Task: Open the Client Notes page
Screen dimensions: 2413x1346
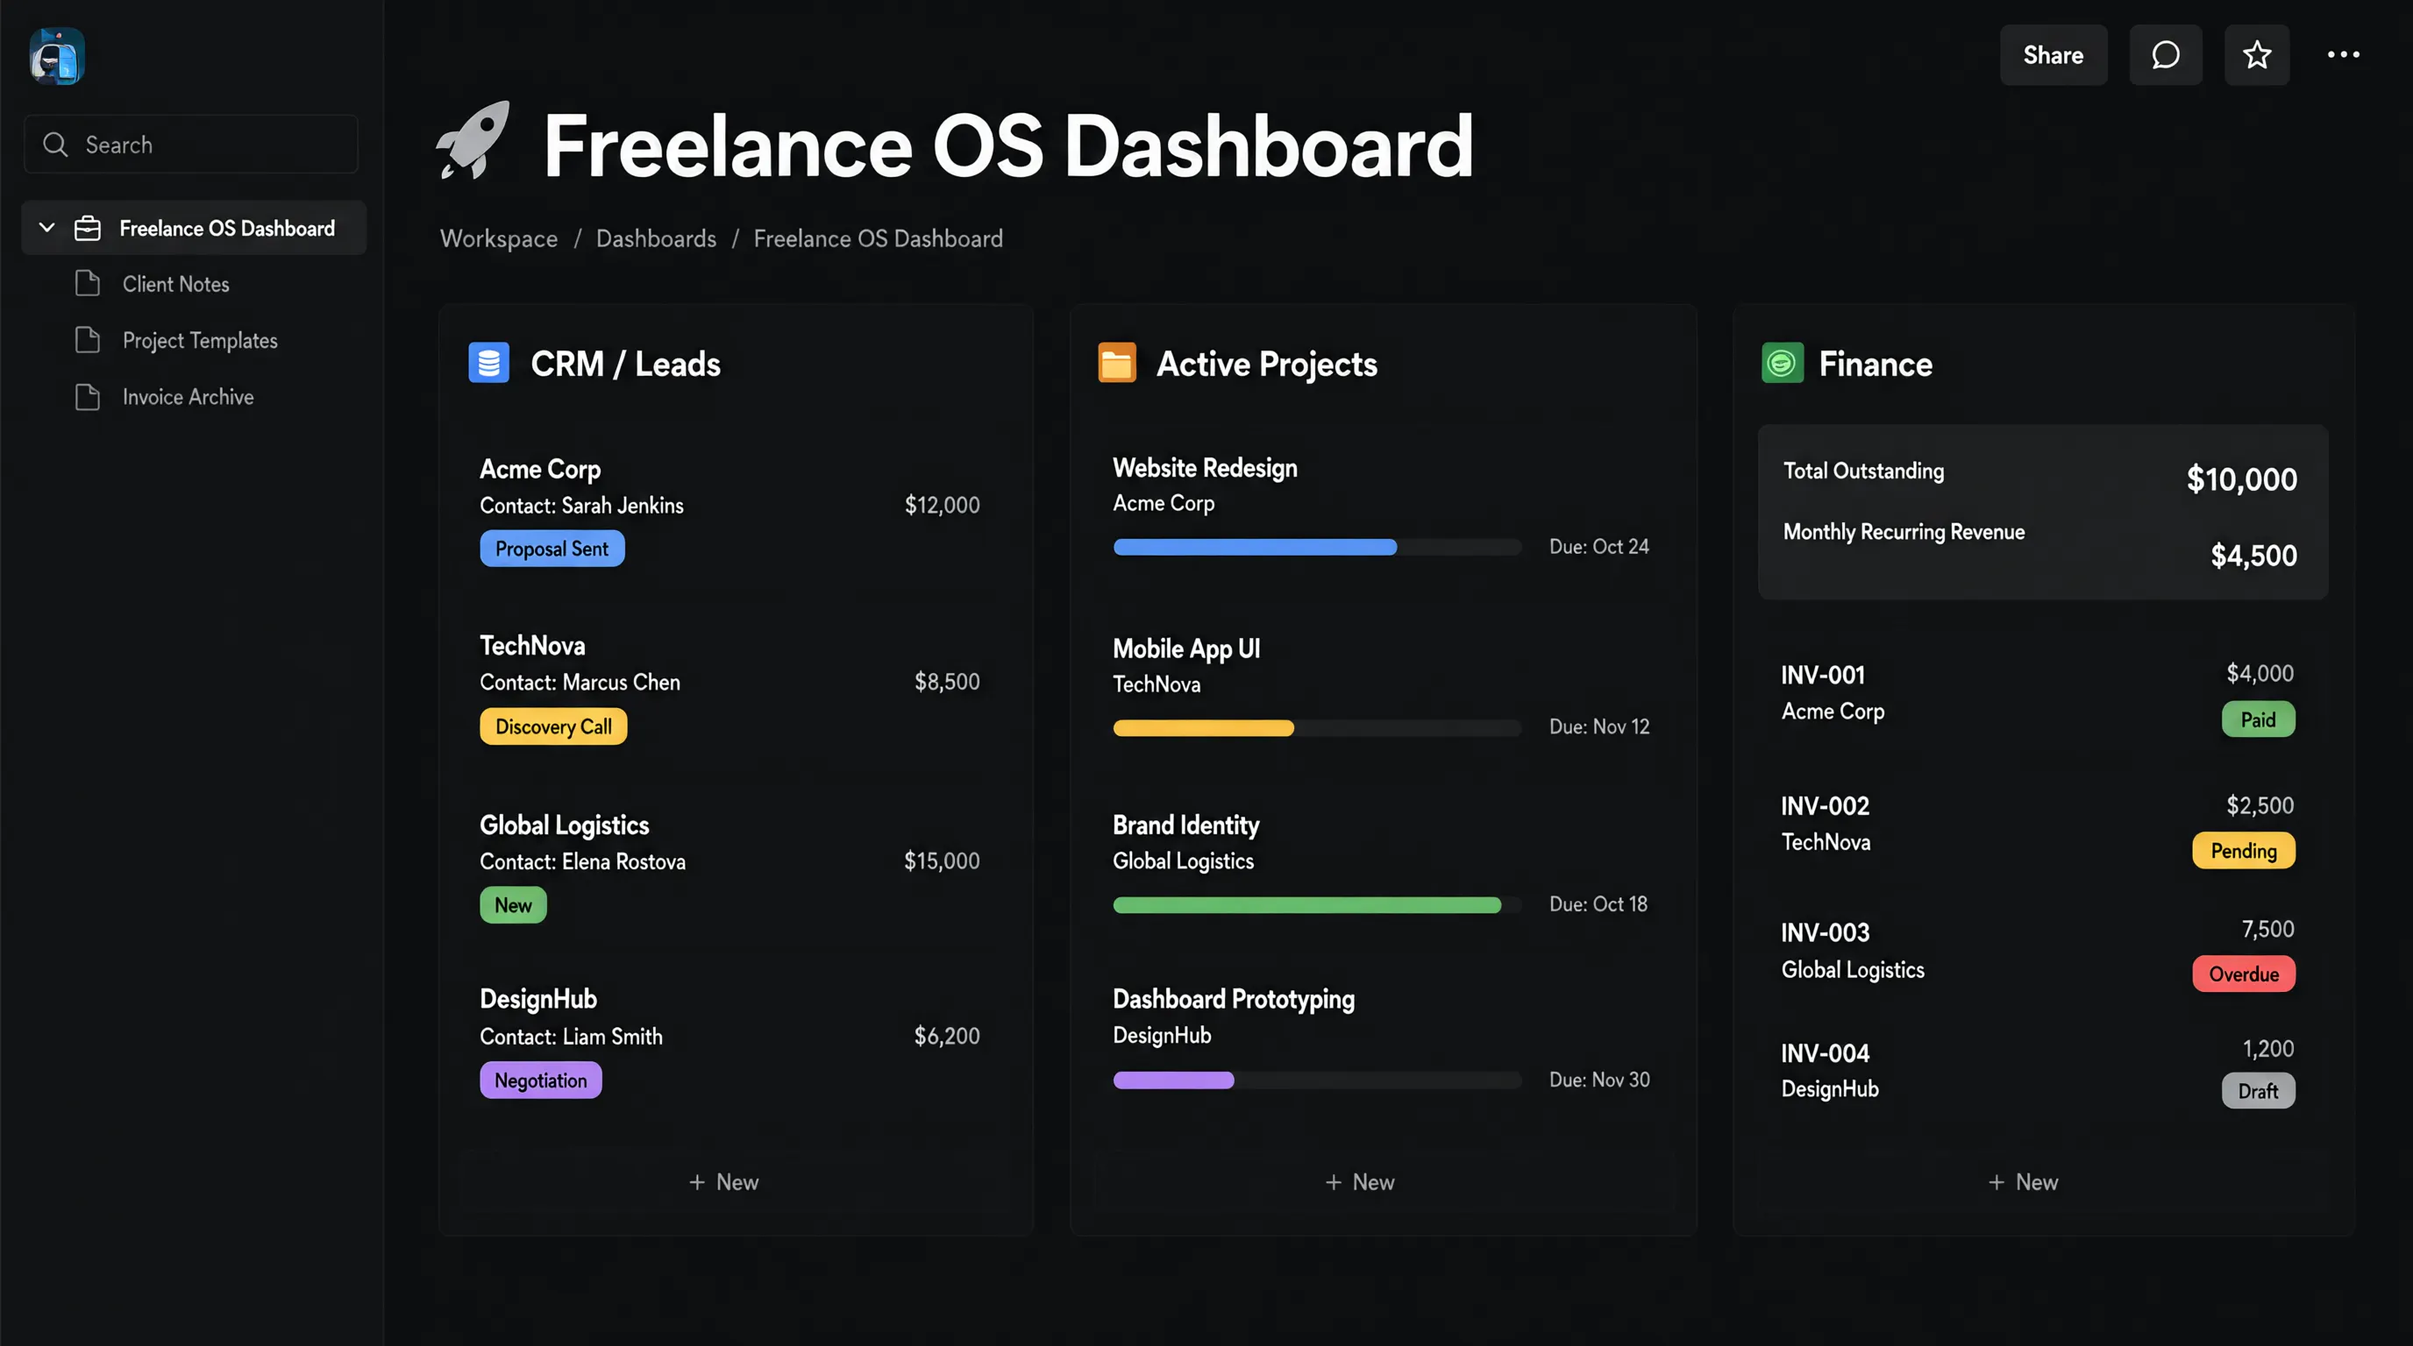Action: pos(176,284)
